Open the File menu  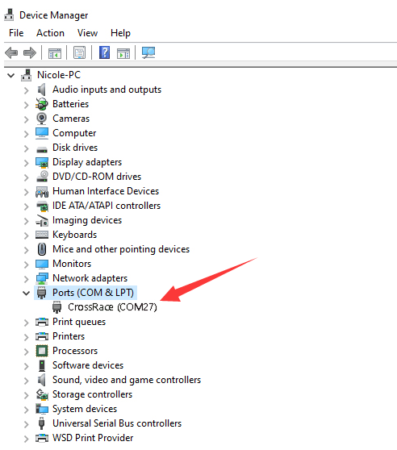tap(16, 33)
